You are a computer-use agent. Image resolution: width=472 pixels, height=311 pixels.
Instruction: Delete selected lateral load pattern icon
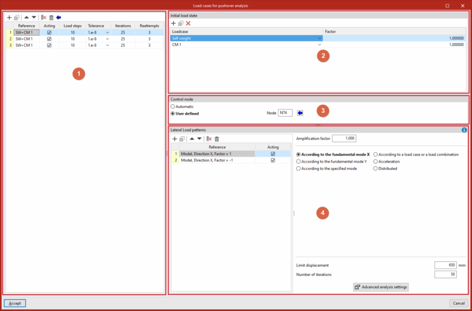(209, 139)
